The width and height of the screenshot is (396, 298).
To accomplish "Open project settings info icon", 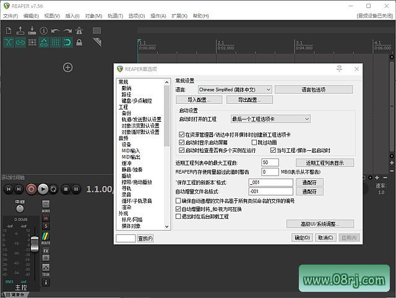I will click(x=44, y=31).
